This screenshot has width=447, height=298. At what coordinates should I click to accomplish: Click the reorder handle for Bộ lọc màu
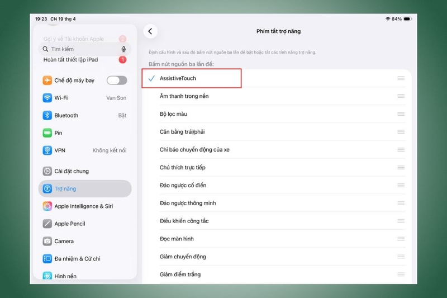click(x=401, y=114)
